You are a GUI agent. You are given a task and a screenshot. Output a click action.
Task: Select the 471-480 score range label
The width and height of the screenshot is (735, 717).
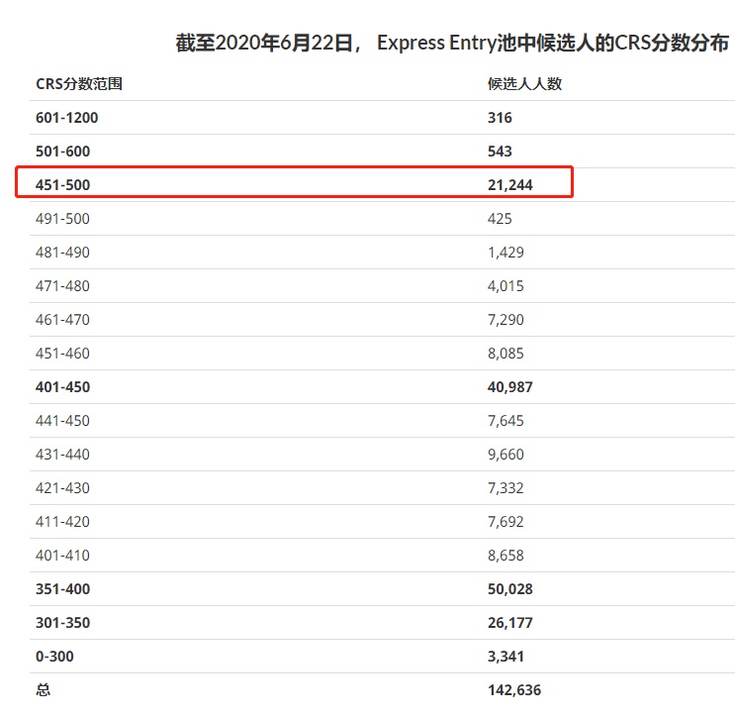62,286
